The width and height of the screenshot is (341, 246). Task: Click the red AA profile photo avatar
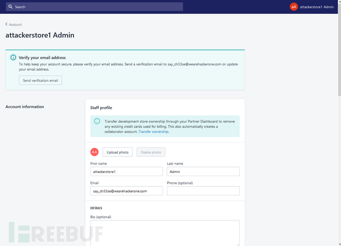coord(94,152)
